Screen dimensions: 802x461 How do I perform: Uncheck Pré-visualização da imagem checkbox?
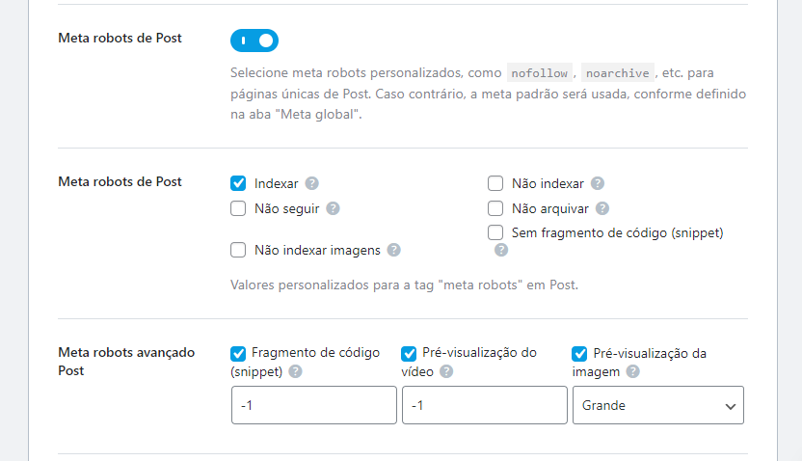coord(580,353)
